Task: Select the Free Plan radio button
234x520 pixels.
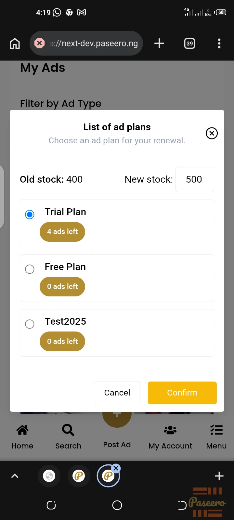Action: [x=30, y=269]
